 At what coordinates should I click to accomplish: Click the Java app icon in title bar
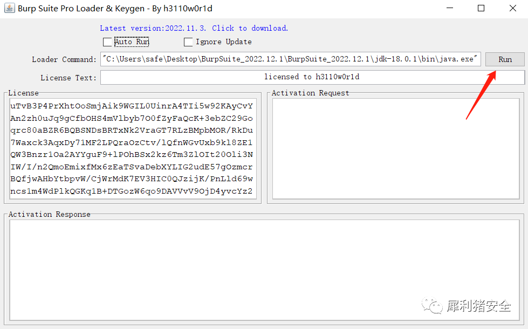tap(9, 8)
